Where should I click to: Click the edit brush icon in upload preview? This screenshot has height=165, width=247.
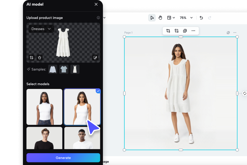(95, 58)
